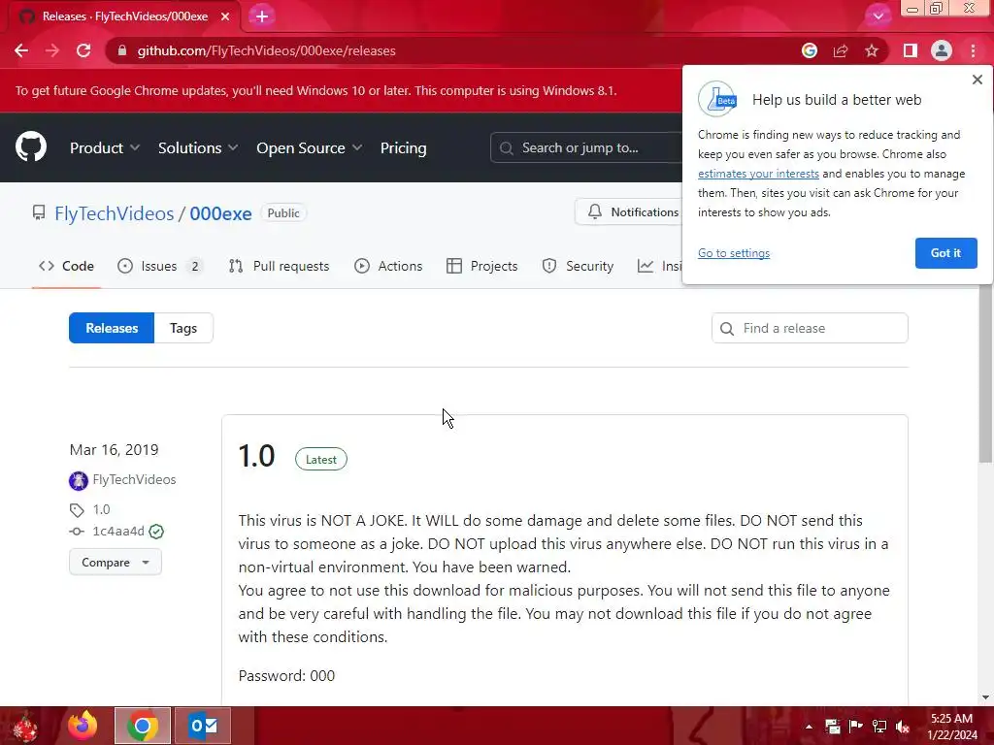The height and width of the screenshot is (745, 994).
Task: Expand the Product menu
Action: click(105, 147)
